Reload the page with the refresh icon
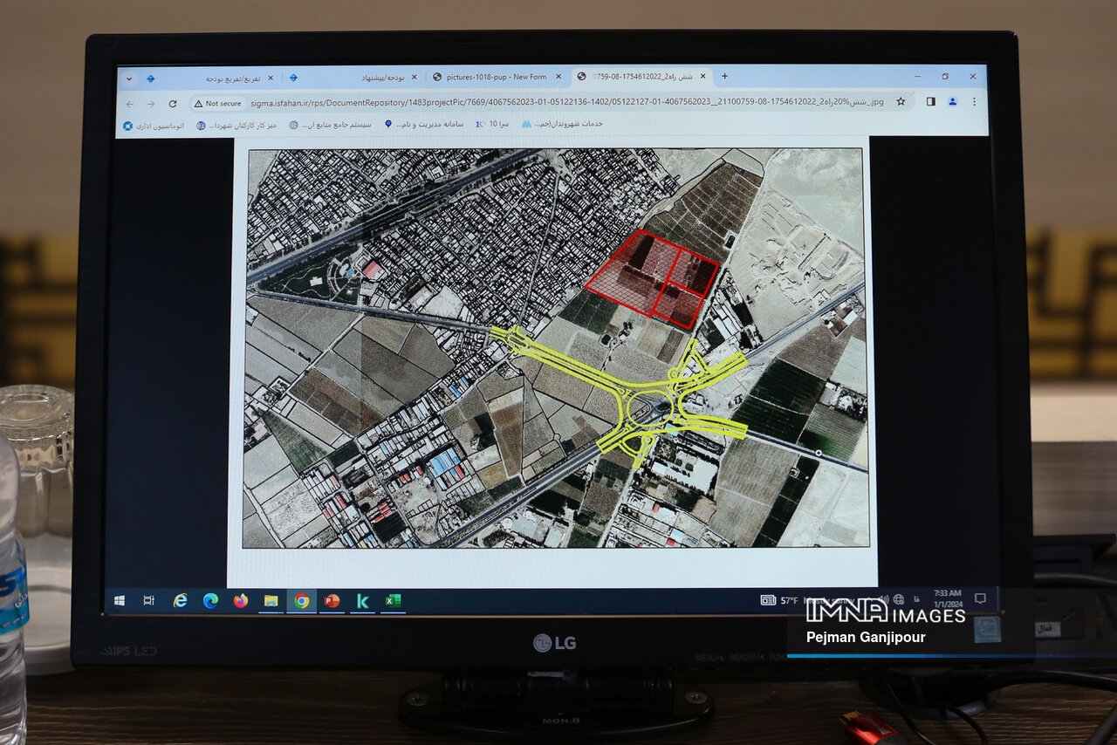This screenshot has width=1117, height=745. (173, 103)
